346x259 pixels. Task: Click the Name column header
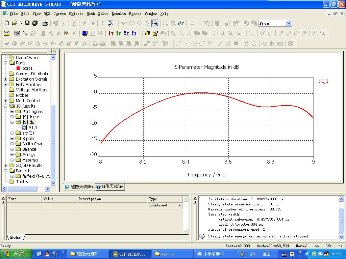point(24,199)
